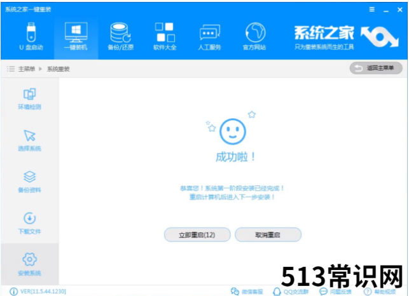Close the 系统之家 window

click(x=399, y=10)
